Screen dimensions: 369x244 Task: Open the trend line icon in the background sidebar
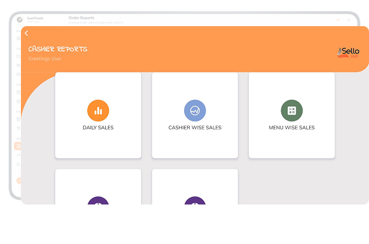[19, 155]
